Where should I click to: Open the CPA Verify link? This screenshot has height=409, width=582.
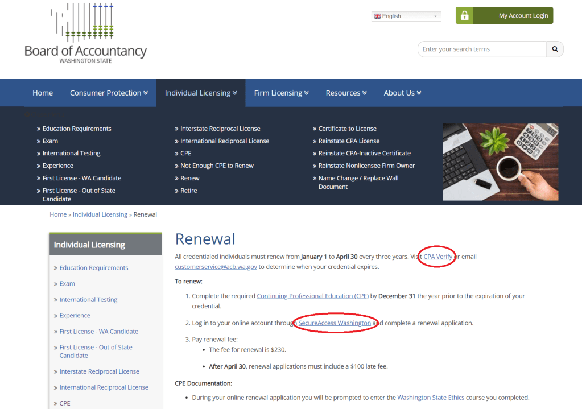pyautogui.click(x=438, y=257)
